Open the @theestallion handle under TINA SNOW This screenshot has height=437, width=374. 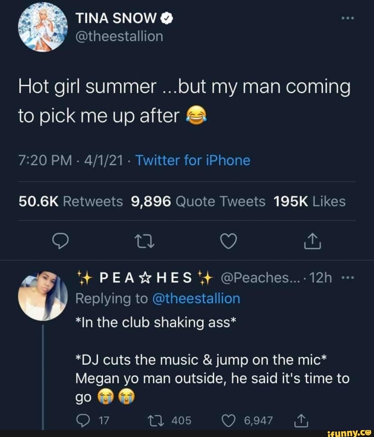point(119,36)
